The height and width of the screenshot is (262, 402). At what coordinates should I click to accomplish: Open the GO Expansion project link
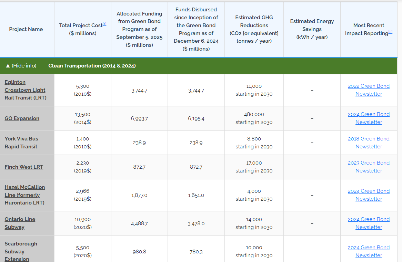click(x=22, y=118)
